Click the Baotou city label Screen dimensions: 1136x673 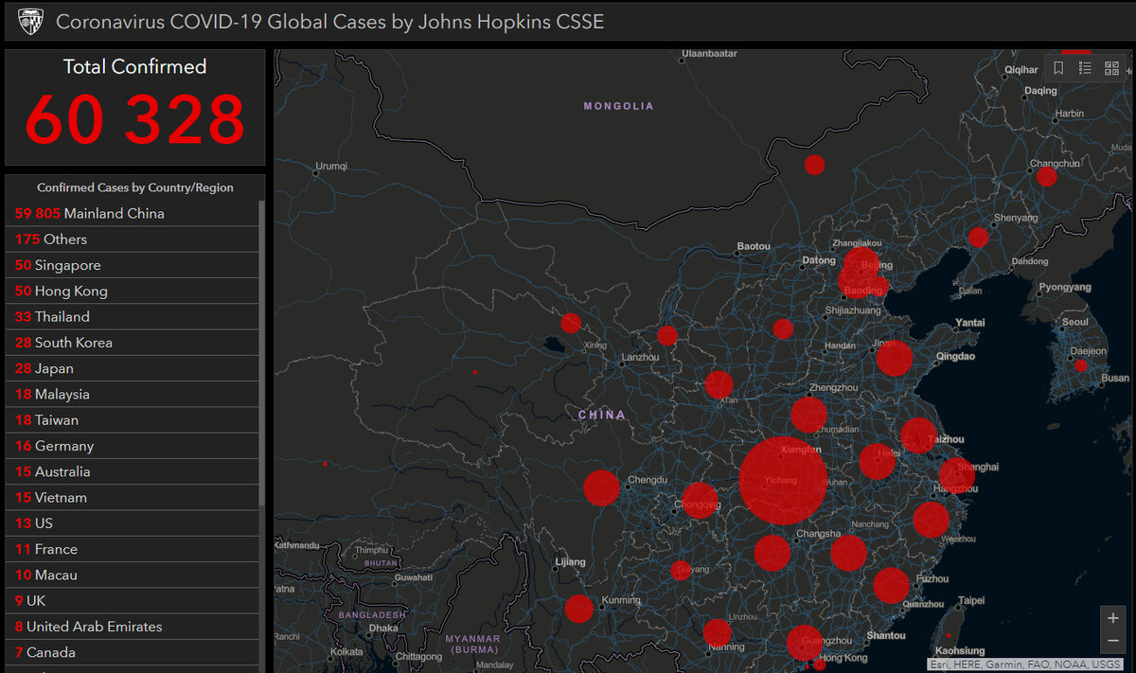(x=754, y=246)
